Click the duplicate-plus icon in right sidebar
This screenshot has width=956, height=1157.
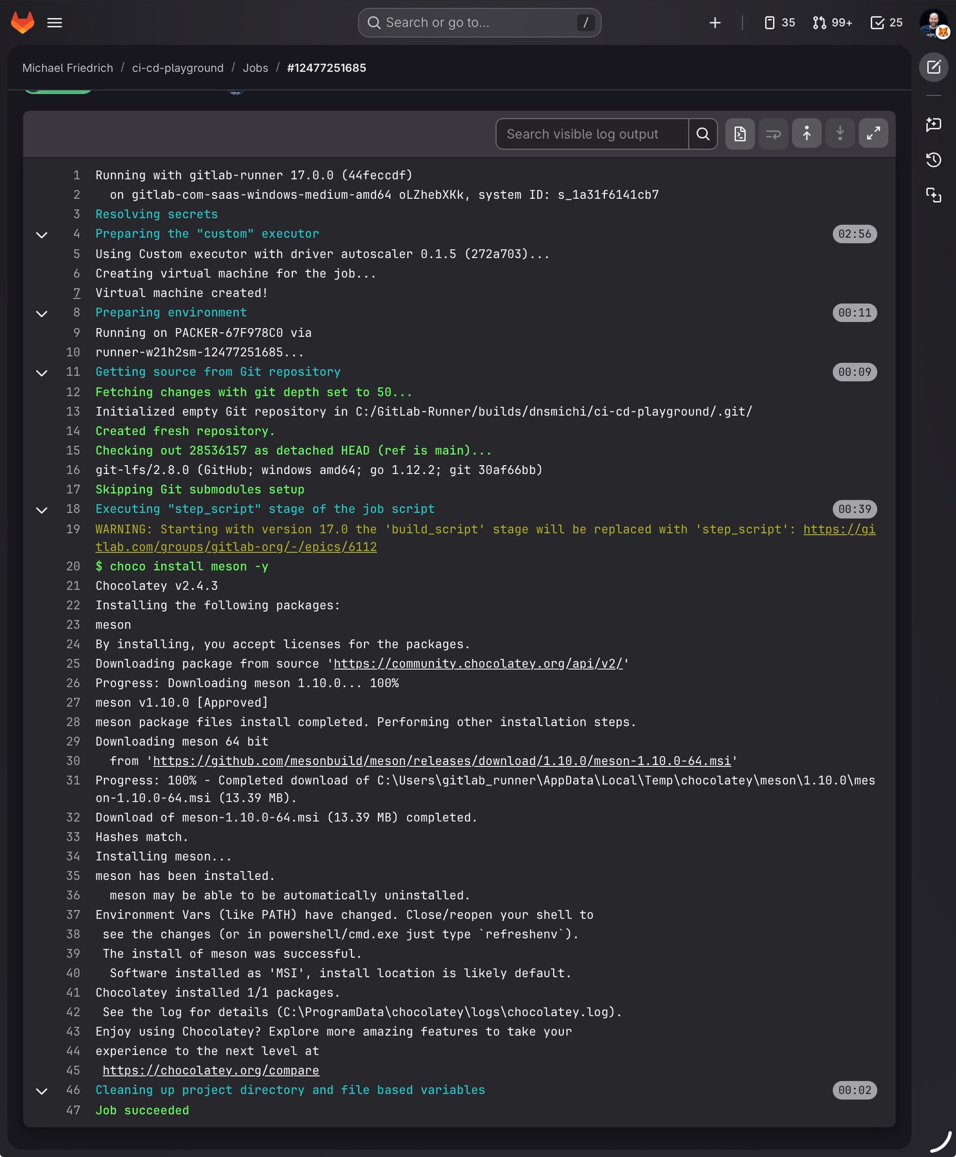coord(934,195)
